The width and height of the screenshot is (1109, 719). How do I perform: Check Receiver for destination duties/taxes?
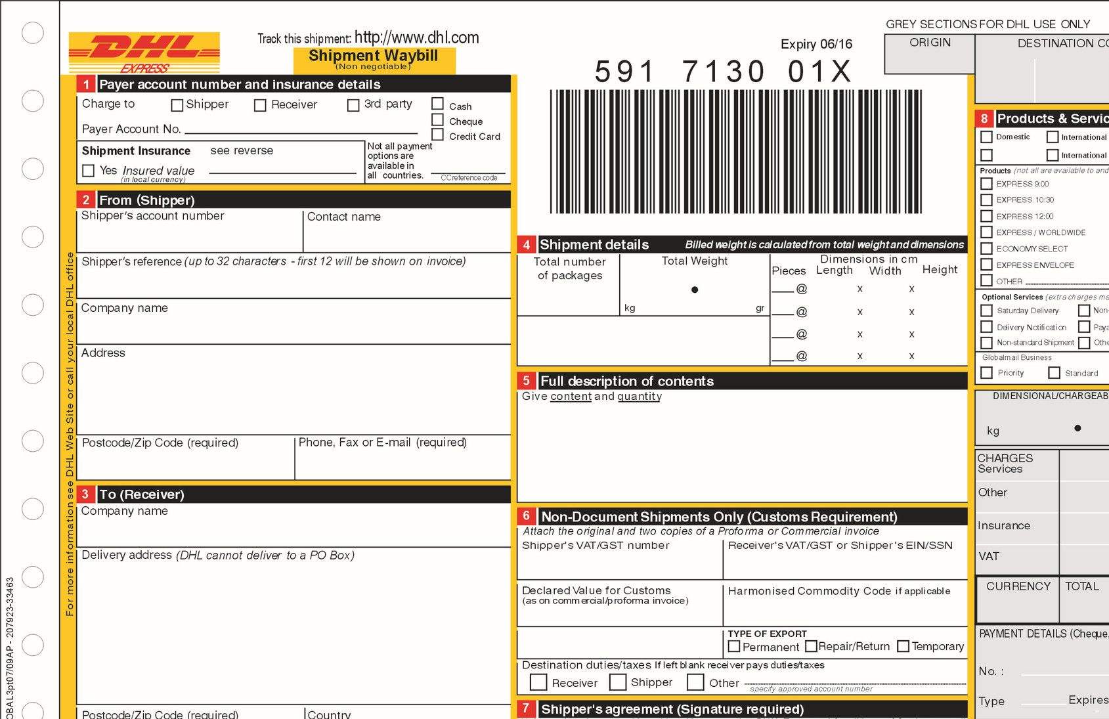[538, 682]
